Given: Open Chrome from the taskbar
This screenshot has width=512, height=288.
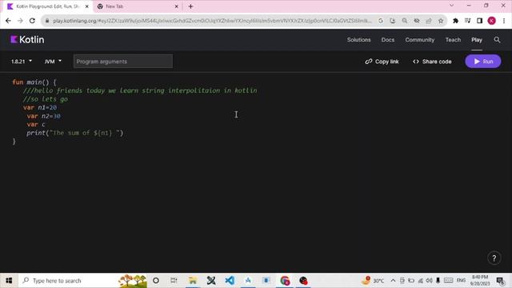Looking at the screenshot, I should (x=285, y=281).
